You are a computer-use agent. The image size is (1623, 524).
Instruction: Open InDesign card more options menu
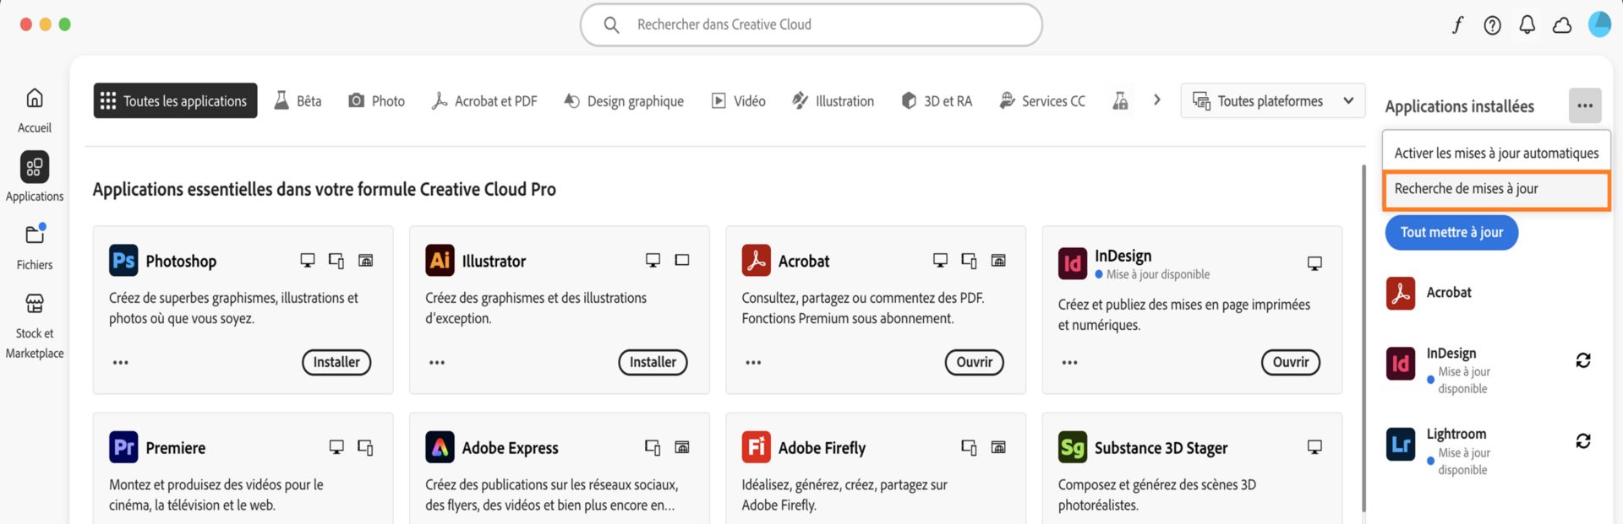pyautogui.click(x=1069, y=363)
